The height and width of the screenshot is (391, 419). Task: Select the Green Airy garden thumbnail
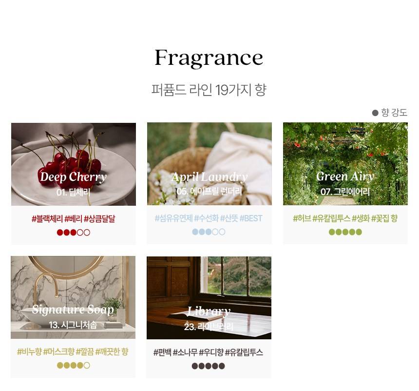click(345, 164)
